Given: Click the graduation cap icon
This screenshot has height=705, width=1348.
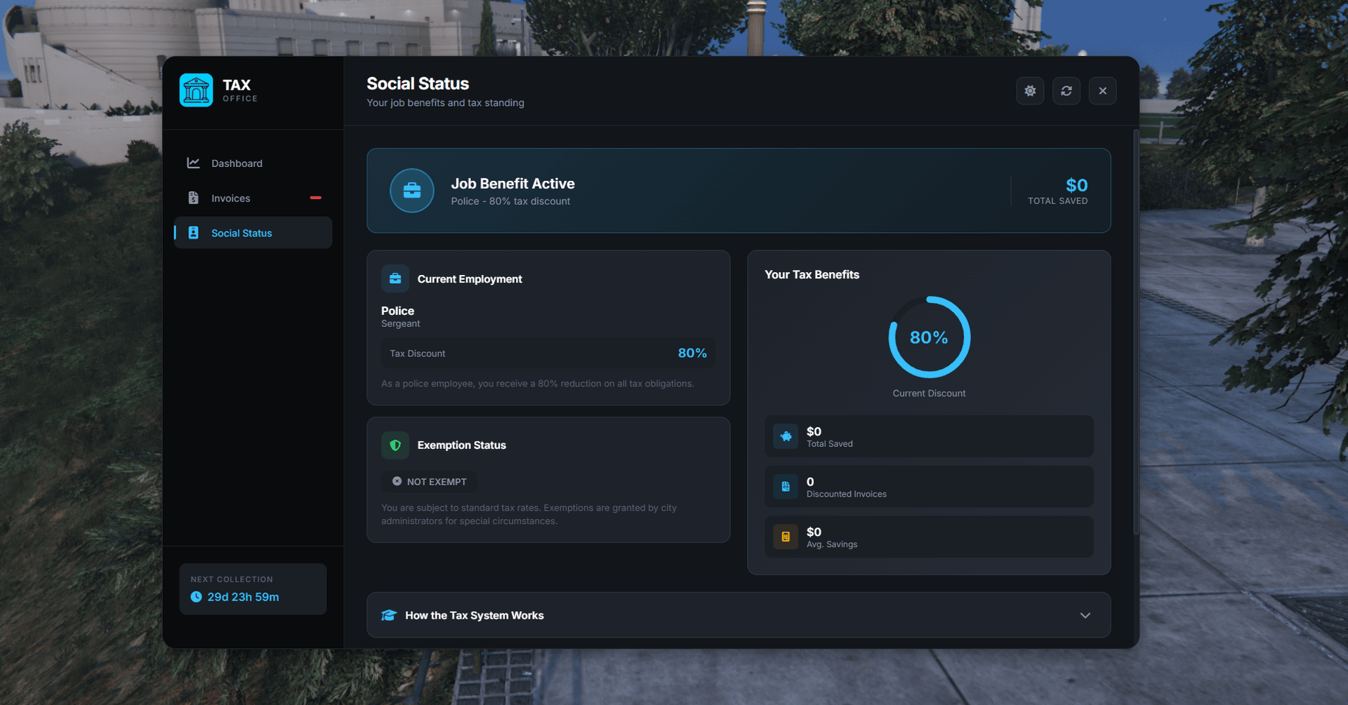Looking at the screenshot, I should coord(389,616).
